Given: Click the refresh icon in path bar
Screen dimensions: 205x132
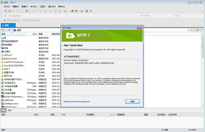Looking at the screenshot, I should (202, 30).
